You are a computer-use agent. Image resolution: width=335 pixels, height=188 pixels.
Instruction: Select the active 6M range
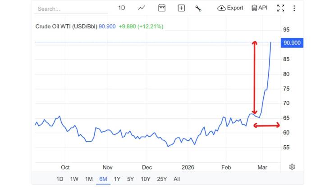click(x=103, y=179)
